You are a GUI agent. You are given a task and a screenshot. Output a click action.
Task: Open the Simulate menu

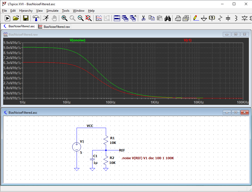pyautogui.click(x=52, y=11)
